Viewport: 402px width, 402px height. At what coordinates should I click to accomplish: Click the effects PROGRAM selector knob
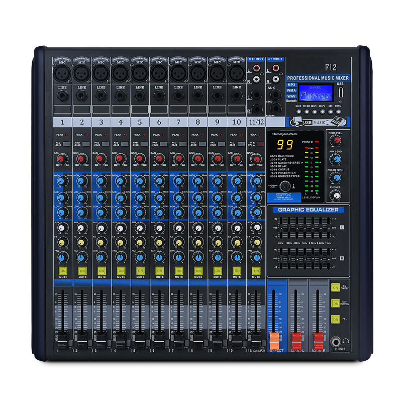point(285,186)
